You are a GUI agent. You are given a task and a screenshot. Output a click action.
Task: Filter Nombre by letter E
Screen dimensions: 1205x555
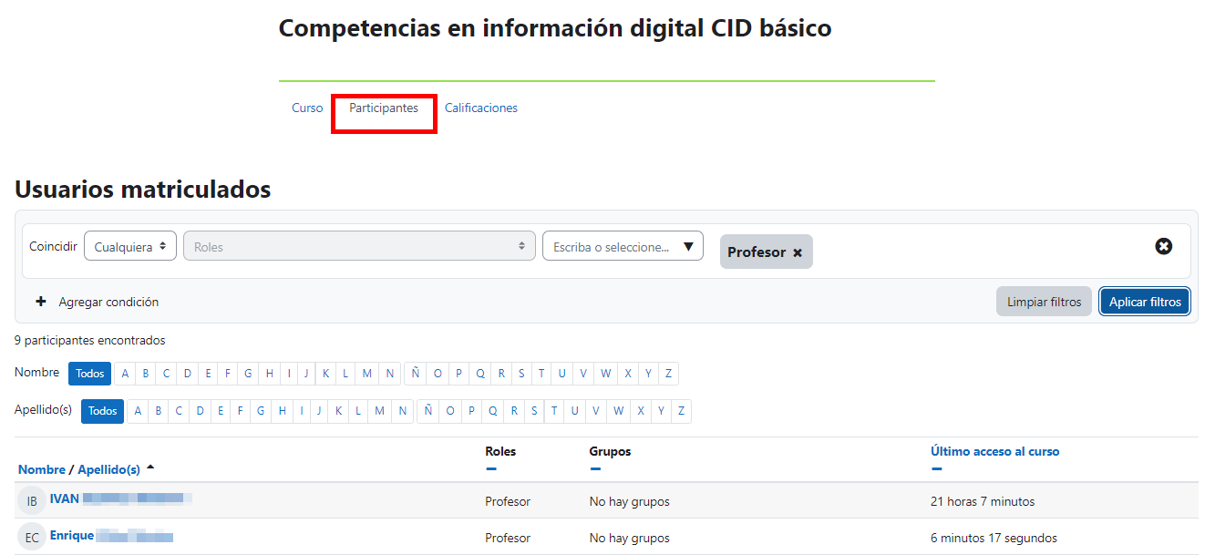208,374
